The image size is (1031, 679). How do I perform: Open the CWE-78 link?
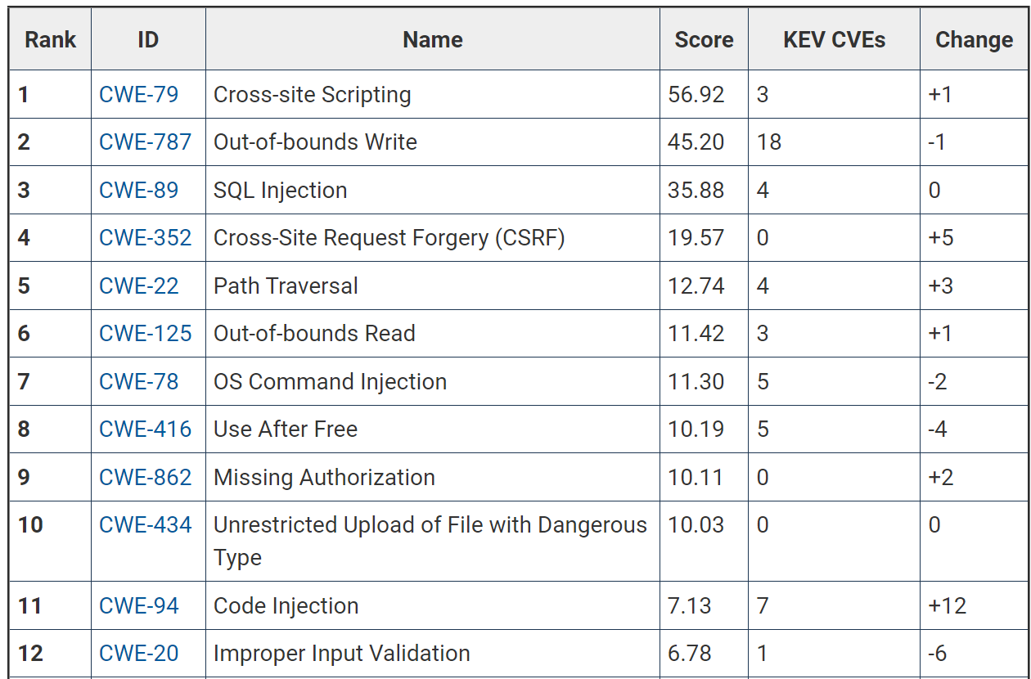[x=138, y=382]
